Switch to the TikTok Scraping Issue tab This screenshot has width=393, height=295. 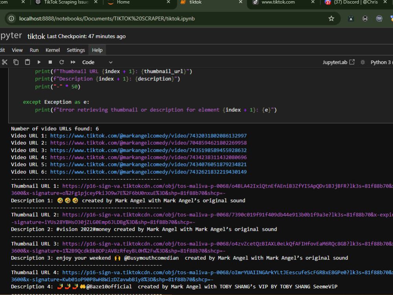click(x=62, y=2)
